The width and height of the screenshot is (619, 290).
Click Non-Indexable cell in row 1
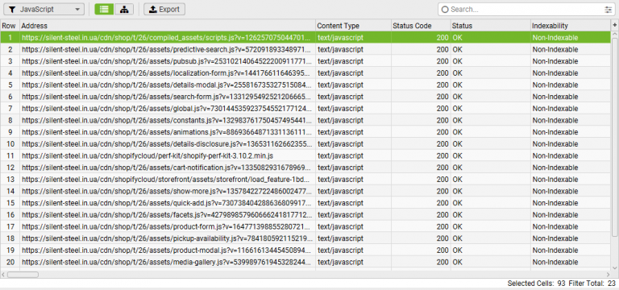(x=571, y=38)
